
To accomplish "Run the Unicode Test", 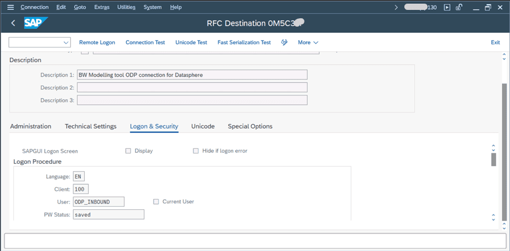I will [191, 42].
